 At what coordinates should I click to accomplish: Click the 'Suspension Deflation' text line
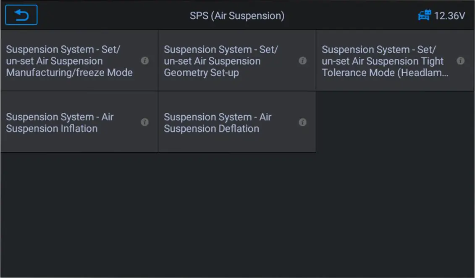click(211, 129)
